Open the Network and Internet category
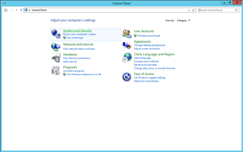The height and width of the screenshot is (152, 243). pos(78,45)
